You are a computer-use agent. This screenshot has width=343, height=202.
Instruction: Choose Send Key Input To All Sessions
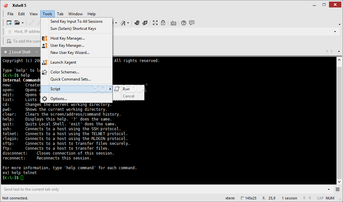pyautogui.click(x=76, y=21)
